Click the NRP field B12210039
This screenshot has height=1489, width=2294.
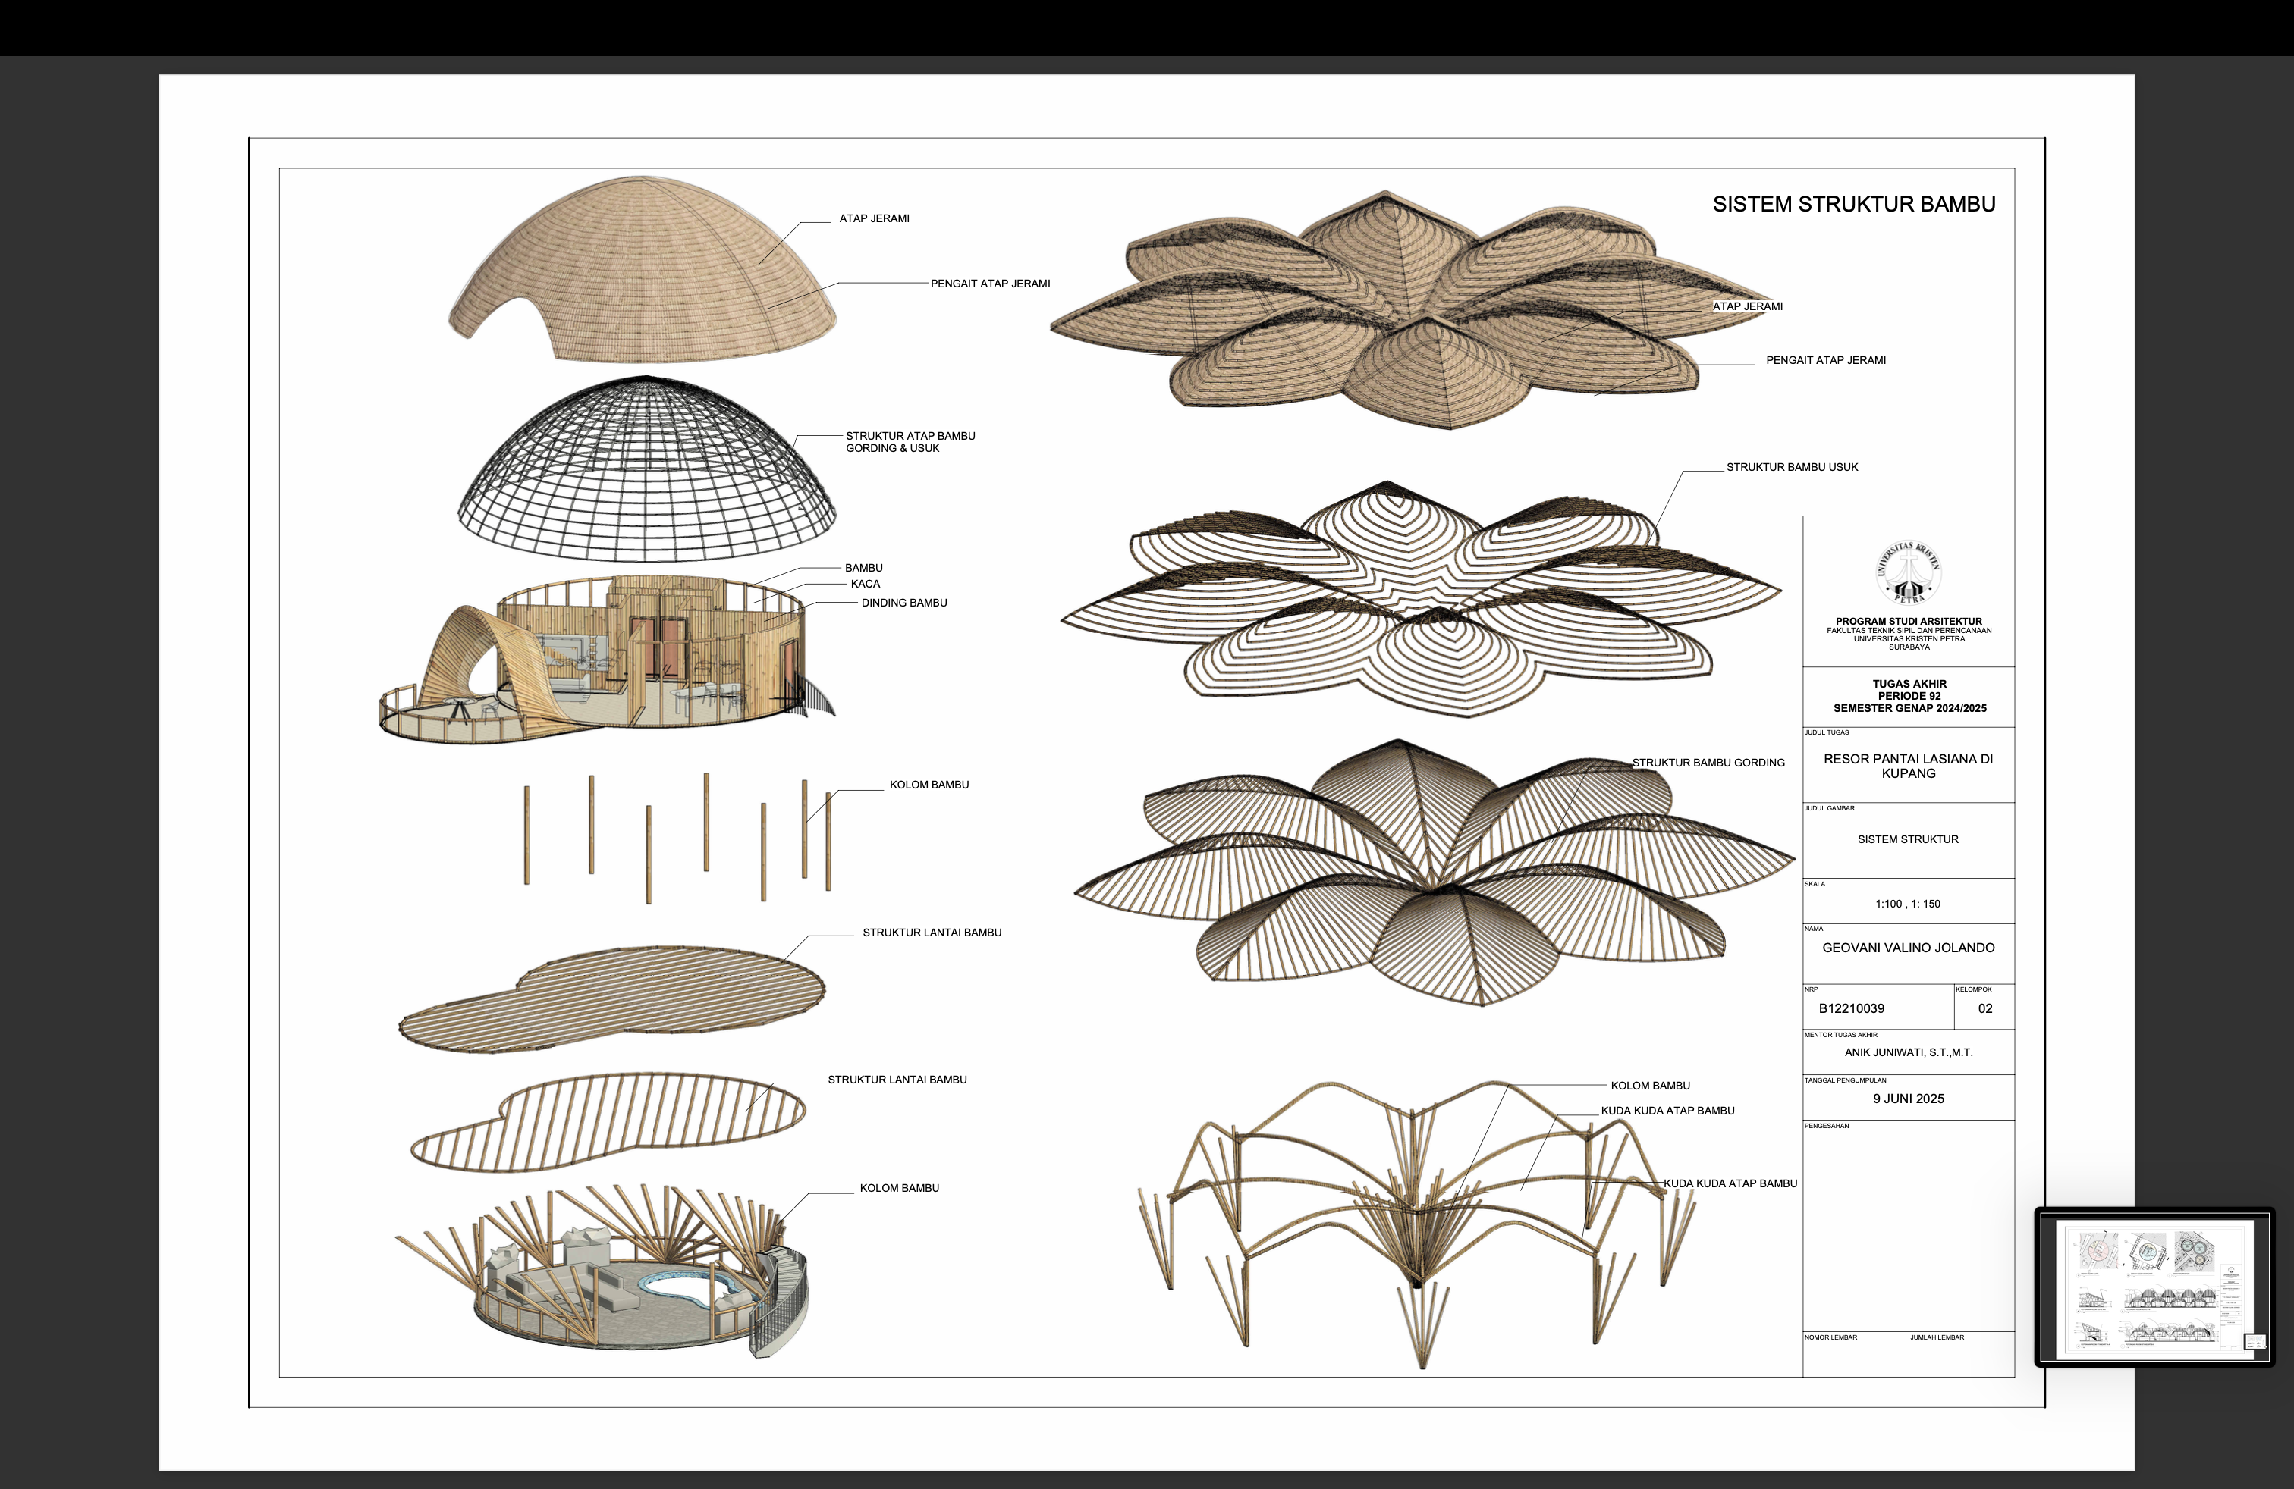[1851, 1008]
